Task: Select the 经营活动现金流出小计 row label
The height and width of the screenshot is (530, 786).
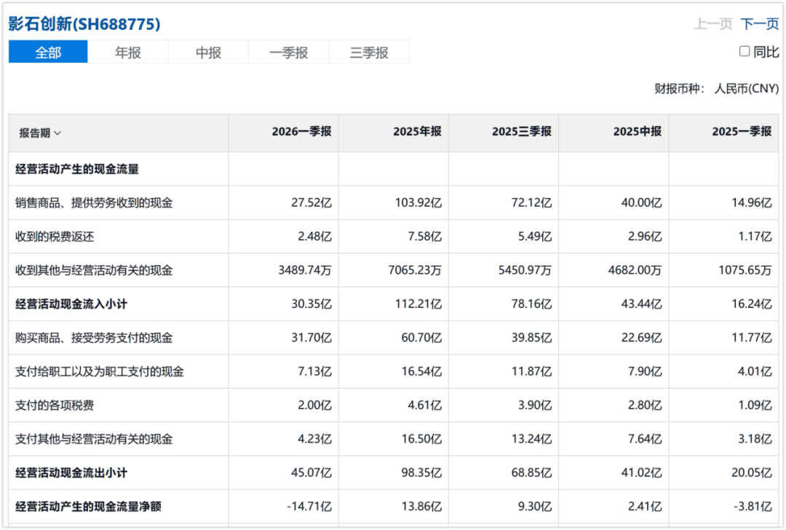Action: pyautogui.click(x=71, y=472)
